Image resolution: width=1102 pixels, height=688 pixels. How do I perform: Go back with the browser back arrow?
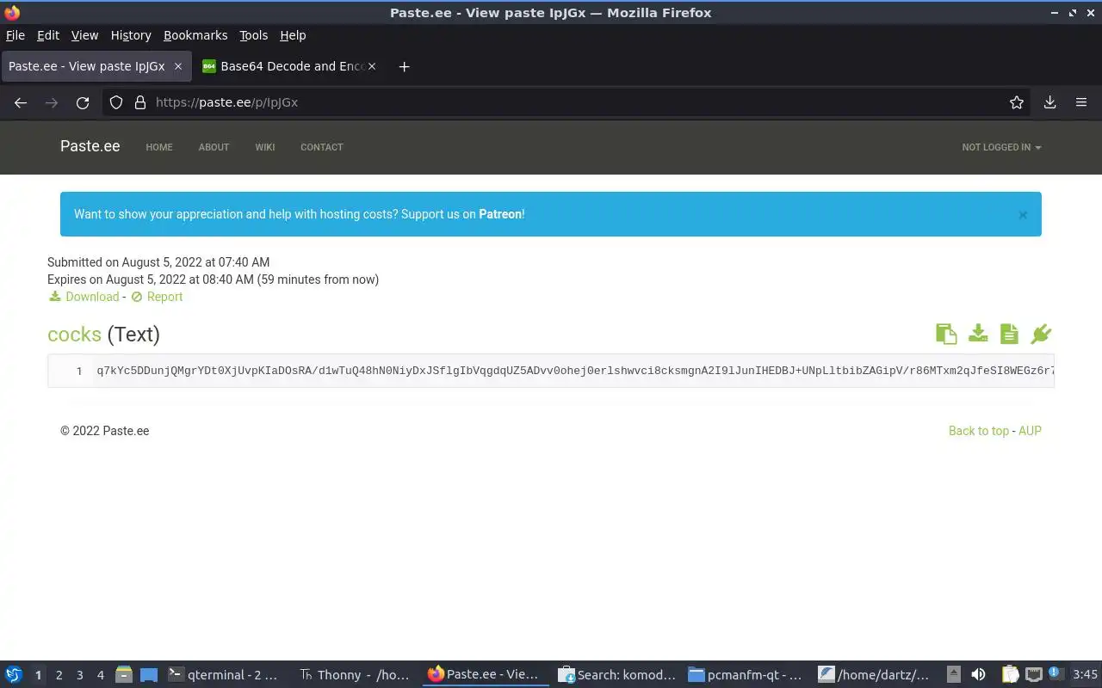[21, 102]
